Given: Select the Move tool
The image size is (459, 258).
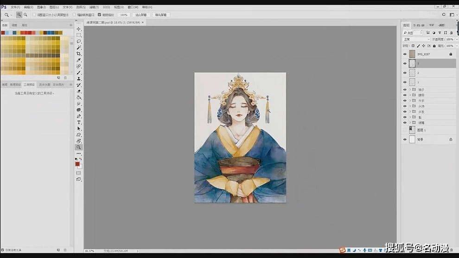Looking at the screenshot, I should pos(79,29).
